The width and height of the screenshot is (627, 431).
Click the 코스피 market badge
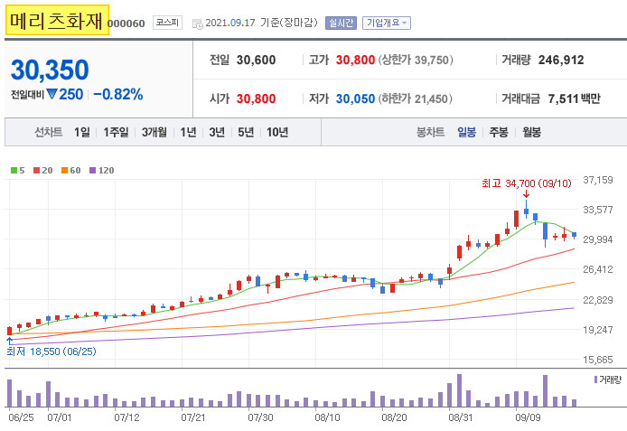[x=167, y=23]
